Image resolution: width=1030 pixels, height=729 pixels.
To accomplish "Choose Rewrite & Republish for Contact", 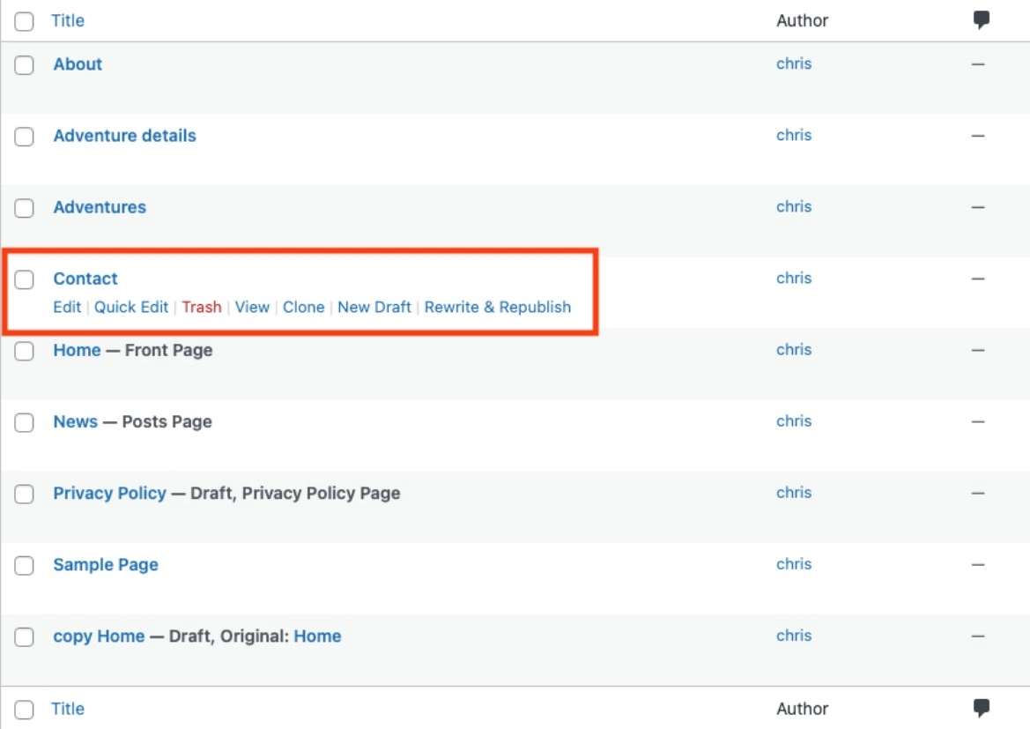I will pos(498,307).
